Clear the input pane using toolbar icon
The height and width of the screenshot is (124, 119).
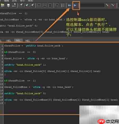click(26, 5)
